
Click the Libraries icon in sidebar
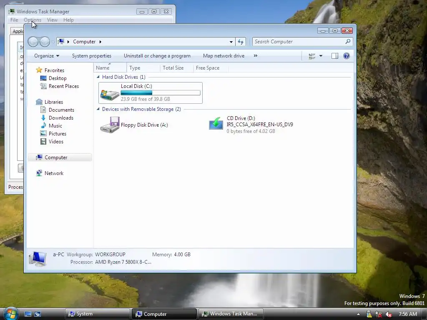39,102
